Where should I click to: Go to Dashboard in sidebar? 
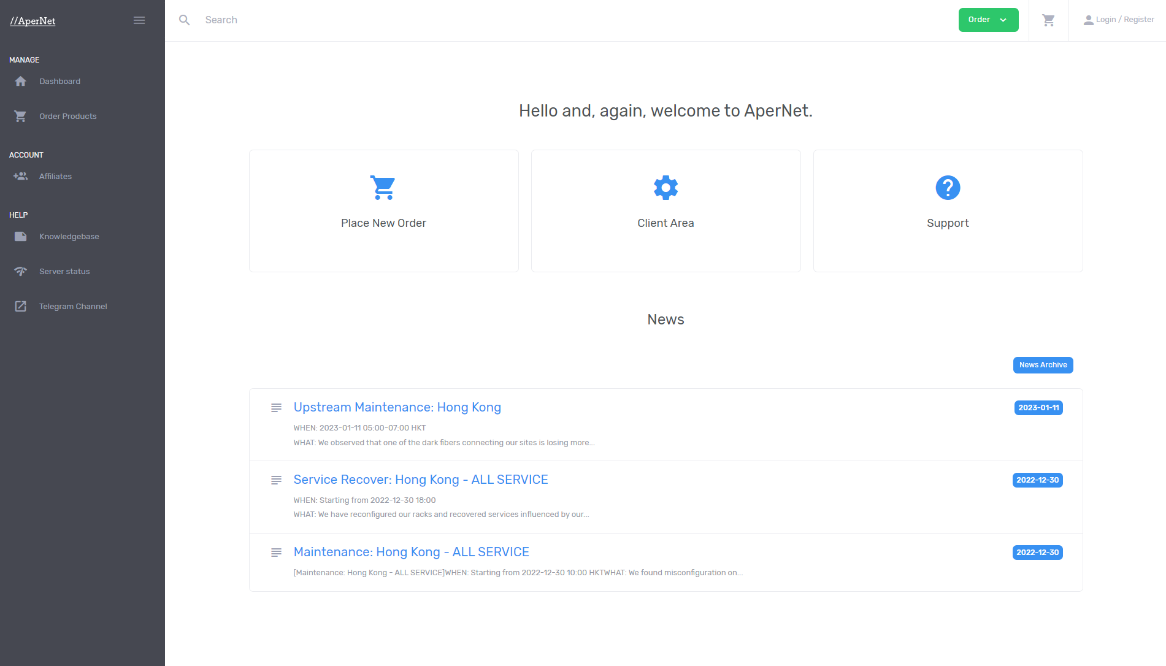(x=59, y=82)
